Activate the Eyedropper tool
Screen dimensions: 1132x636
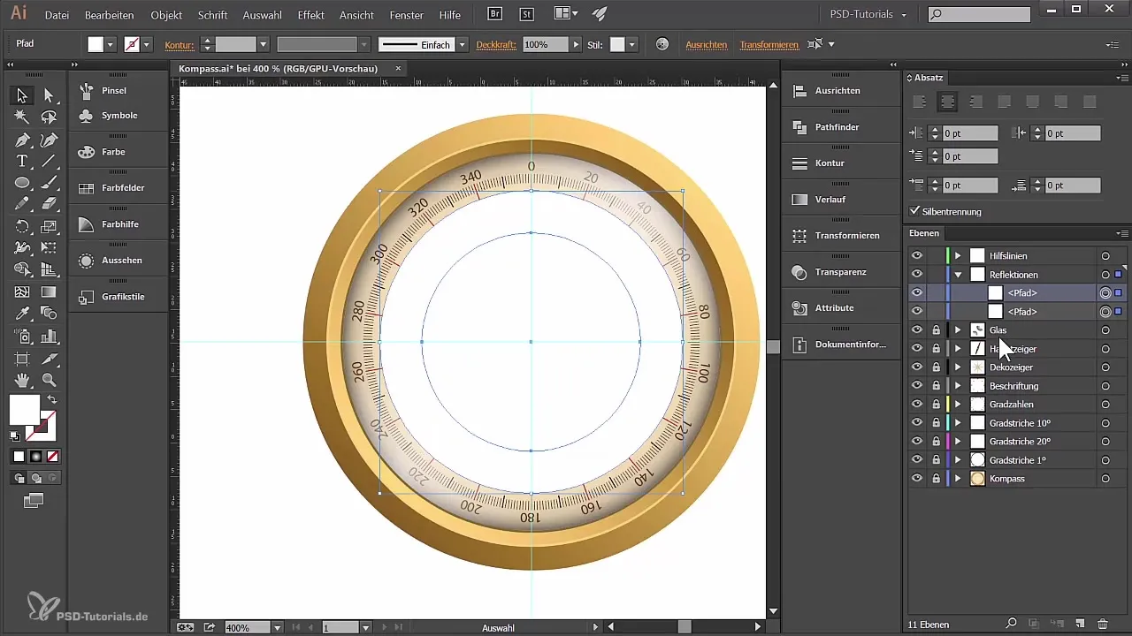[x=22, y=314]
